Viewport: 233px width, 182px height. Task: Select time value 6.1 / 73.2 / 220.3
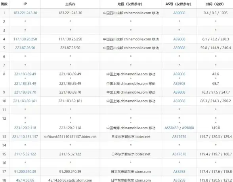216,39
